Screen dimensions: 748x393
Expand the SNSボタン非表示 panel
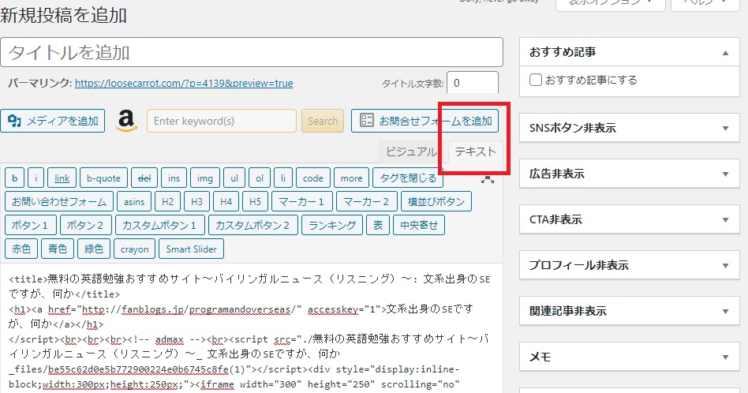(x=725, y=128)
